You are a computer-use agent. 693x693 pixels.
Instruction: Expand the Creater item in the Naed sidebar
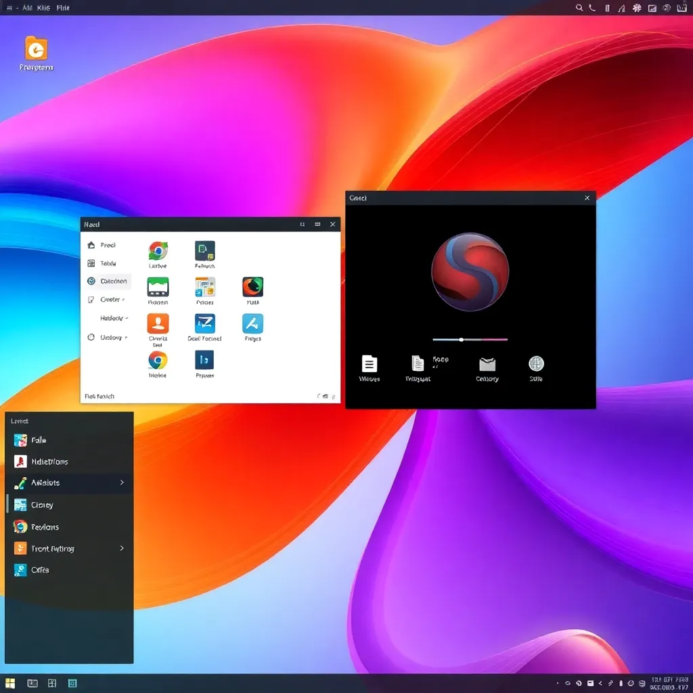[x=108, y=300]
